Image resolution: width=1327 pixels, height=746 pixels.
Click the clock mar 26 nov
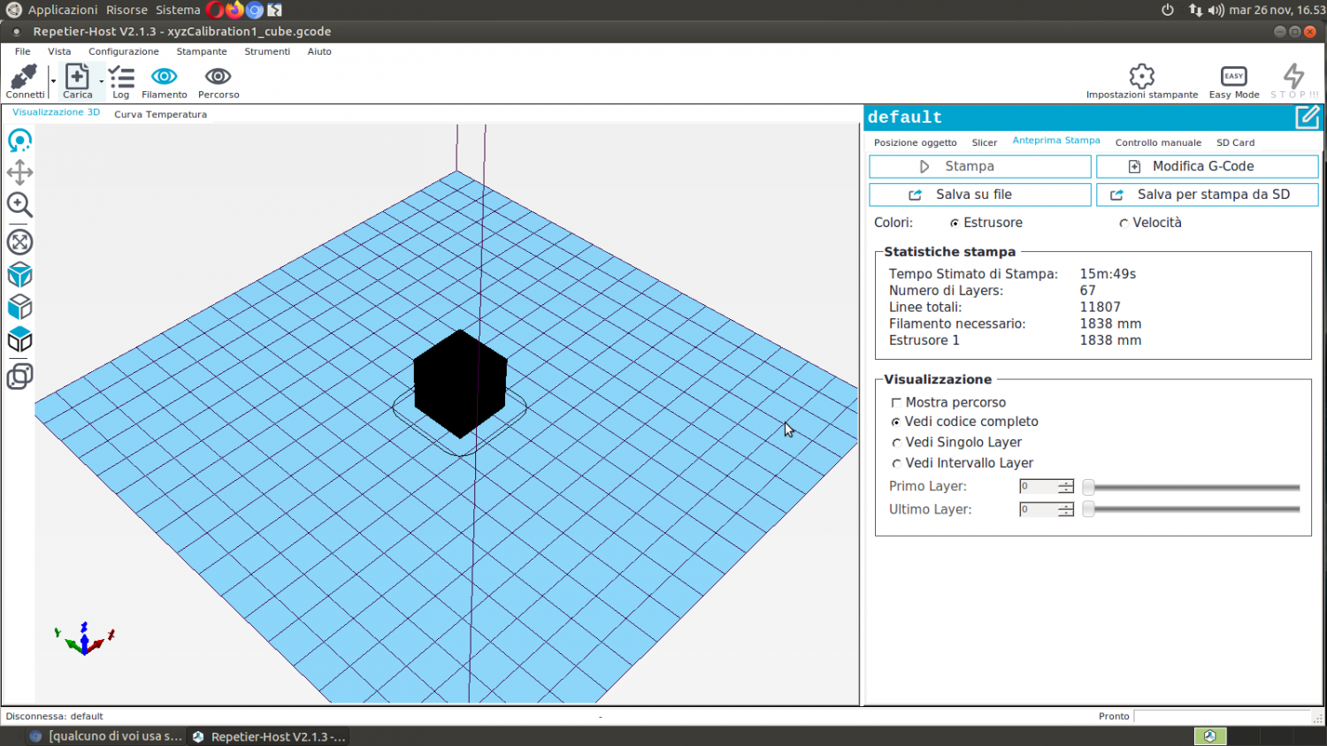tap(1277, 10)
